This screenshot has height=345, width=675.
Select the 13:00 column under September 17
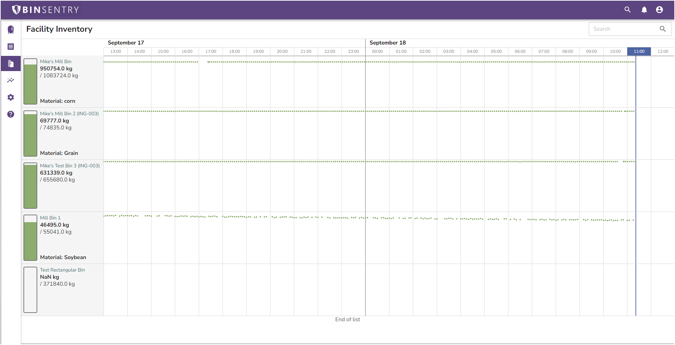pyautogui.click(x=115, y=51)
